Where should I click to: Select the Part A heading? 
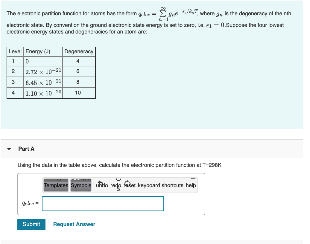pyautogui.click(x=25, y=149)
